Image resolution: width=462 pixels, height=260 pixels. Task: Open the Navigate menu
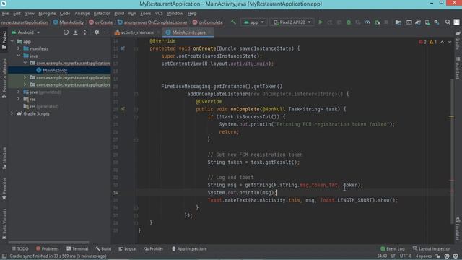[47, 13]
